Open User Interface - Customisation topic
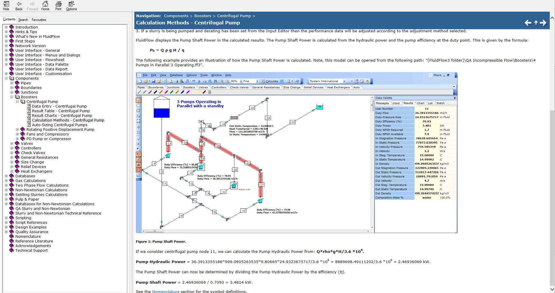The width and height of the screenshot is (555, 293). pyautogui.click(x=43, y=74)
